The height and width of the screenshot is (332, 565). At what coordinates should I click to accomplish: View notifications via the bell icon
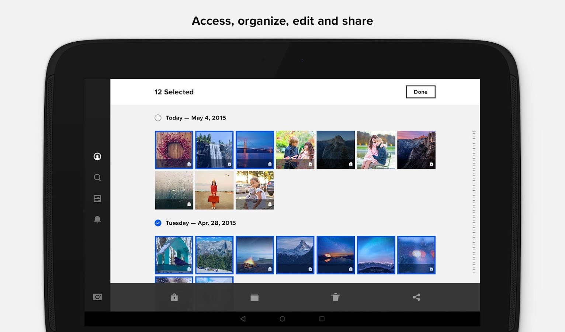click(97, 219)
